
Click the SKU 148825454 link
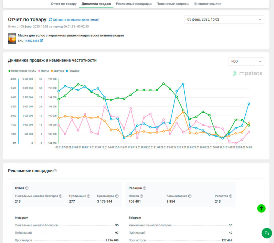click(32, 41)
